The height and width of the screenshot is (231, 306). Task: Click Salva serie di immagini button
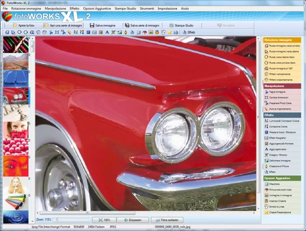coord(142,25)
